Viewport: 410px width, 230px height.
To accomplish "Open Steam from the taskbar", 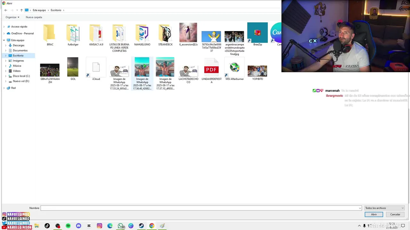I will (141, 226).
